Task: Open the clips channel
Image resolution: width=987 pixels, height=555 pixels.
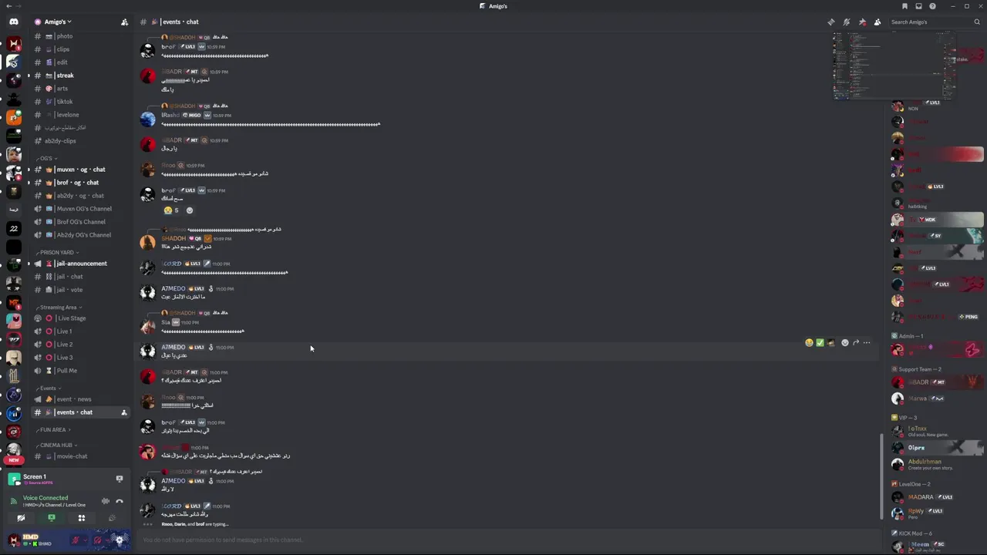Action: 82,49
